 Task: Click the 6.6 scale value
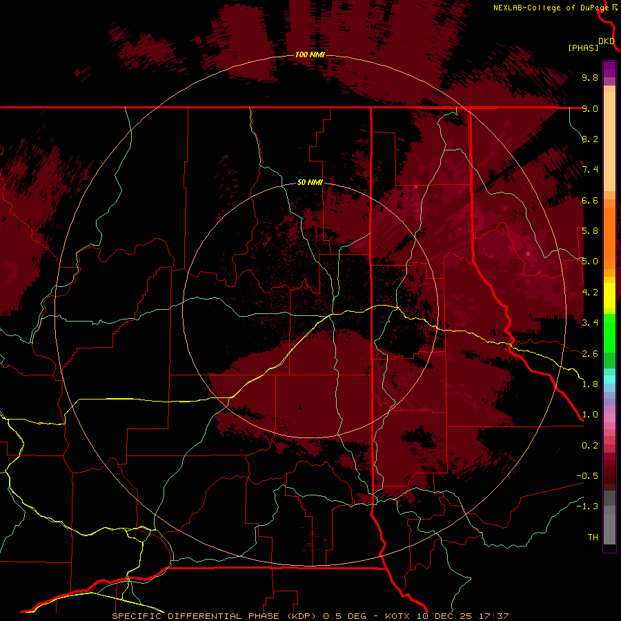[x=590, y=200]
